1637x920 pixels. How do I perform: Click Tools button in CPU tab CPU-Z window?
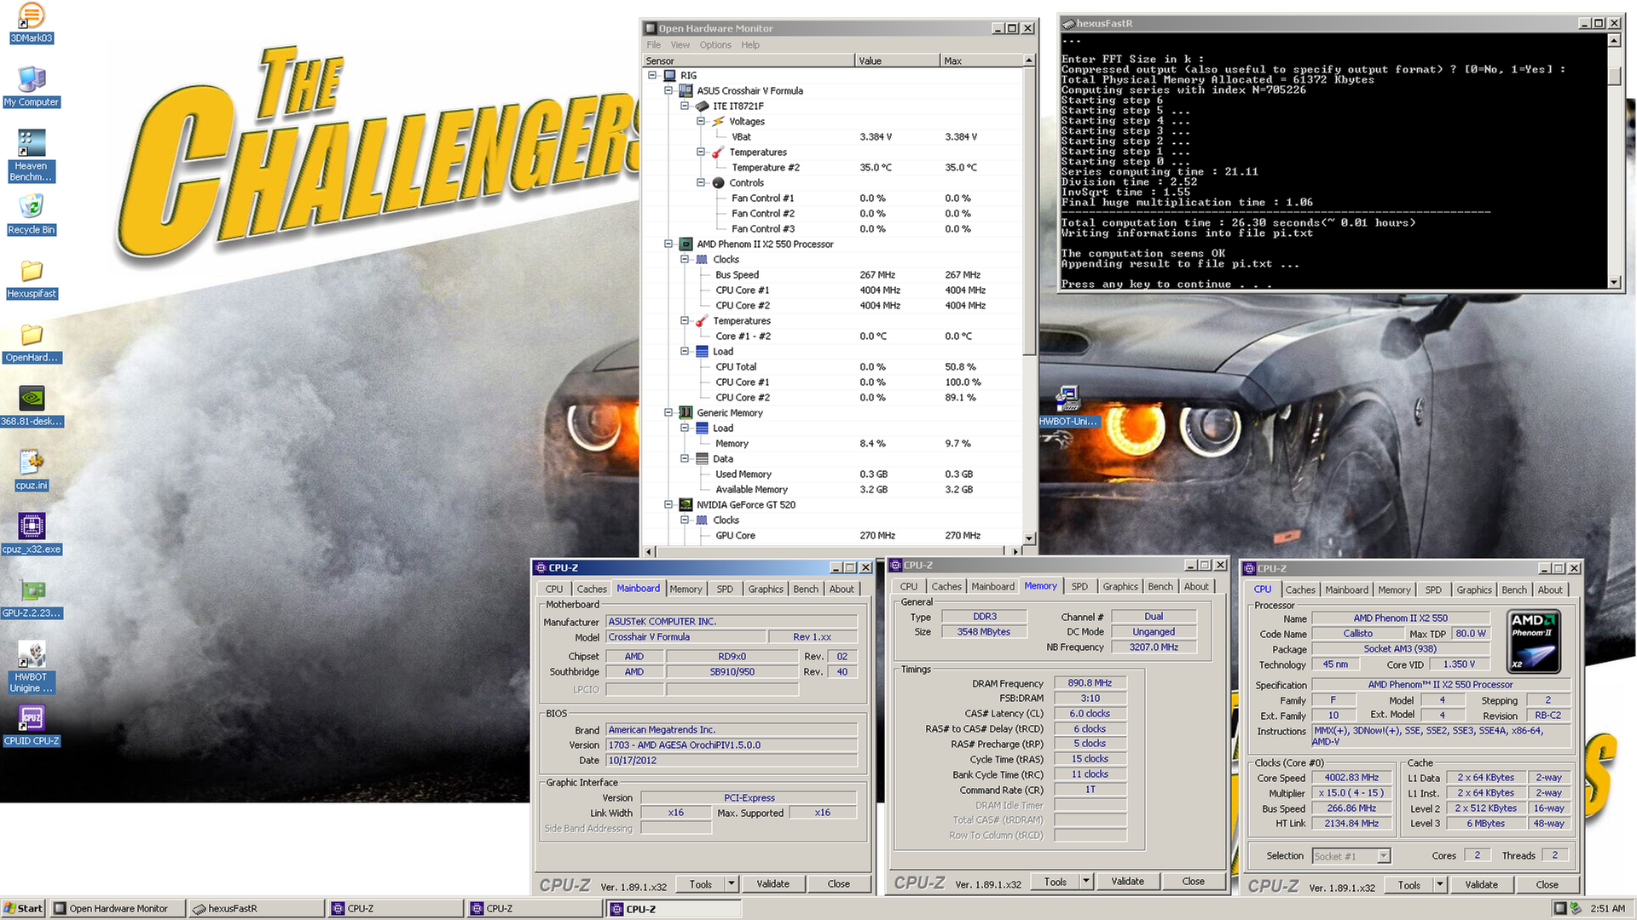(x=1409, y=884)
